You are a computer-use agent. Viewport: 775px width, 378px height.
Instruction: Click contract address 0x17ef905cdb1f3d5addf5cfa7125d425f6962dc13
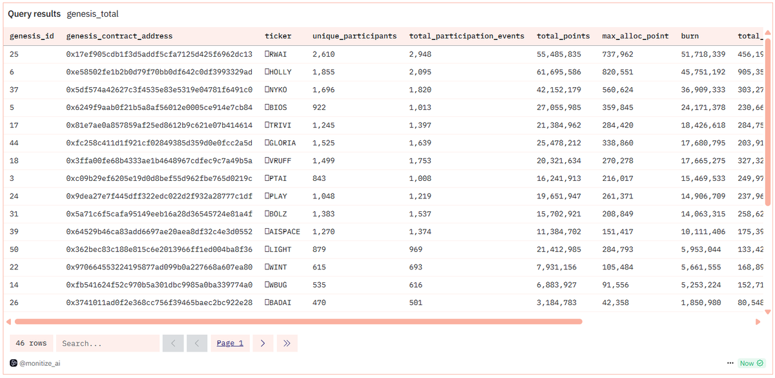160,54
